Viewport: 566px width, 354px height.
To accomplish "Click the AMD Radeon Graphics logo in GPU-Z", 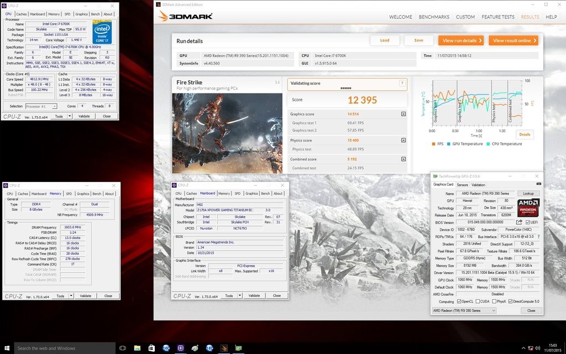I will coord(528,207).
